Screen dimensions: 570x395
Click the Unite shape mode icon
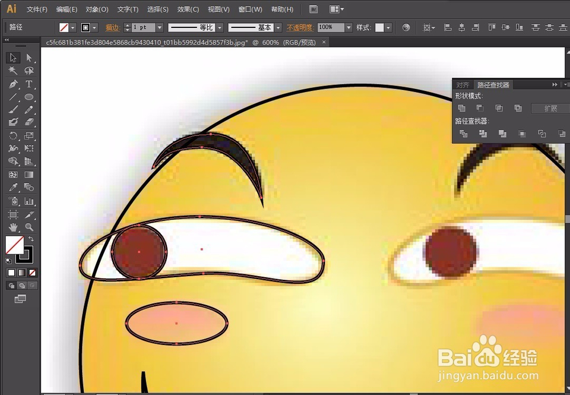click(x=462, y=108)
